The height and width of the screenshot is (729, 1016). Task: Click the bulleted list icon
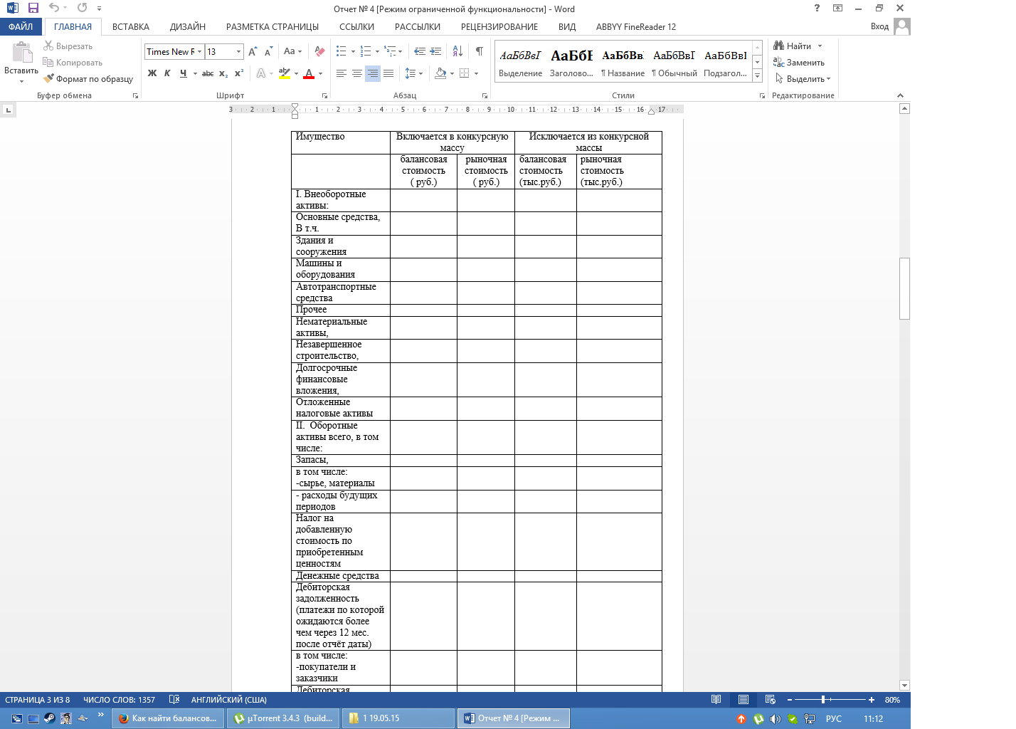pyautogui.click(x=342, y=51)
